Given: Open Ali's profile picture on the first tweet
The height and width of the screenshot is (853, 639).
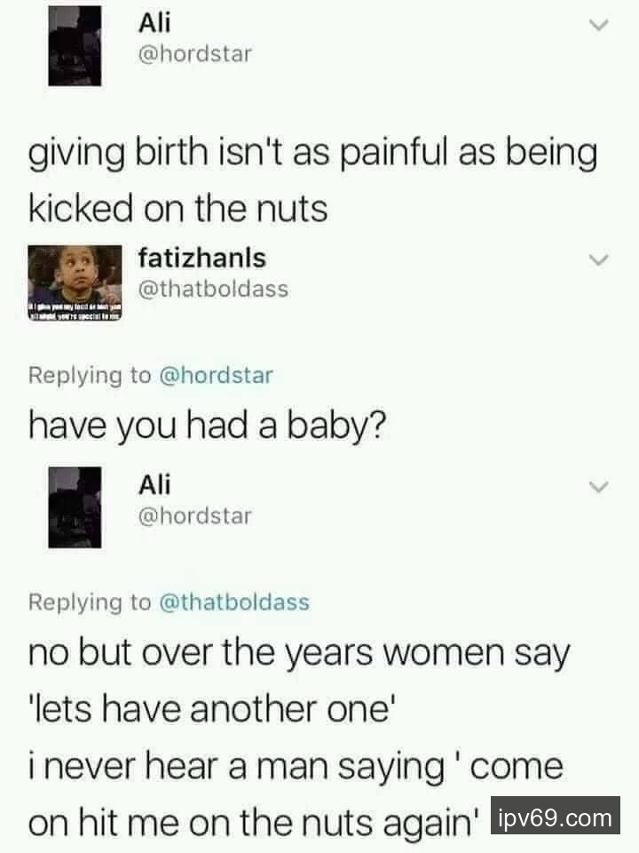Looking at the screenshot, I should click(75, 45).
